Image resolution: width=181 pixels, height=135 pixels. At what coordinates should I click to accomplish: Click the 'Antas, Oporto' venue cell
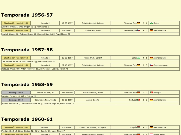[x=93, y=100]
